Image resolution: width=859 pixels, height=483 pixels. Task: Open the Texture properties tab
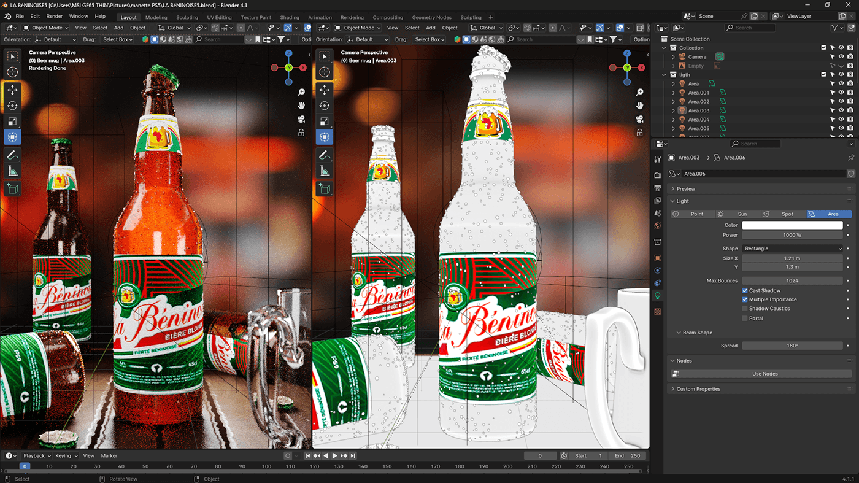point(658,312)
